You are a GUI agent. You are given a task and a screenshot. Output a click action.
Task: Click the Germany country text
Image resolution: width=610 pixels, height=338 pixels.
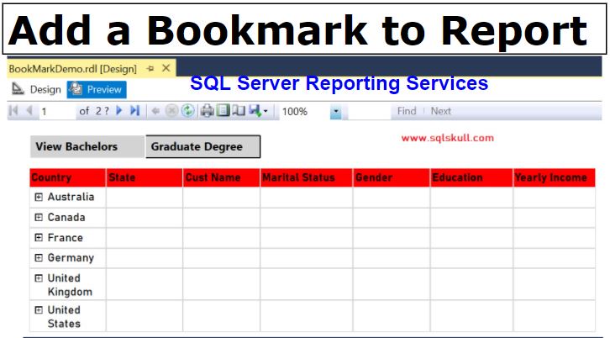pos(71,258)
